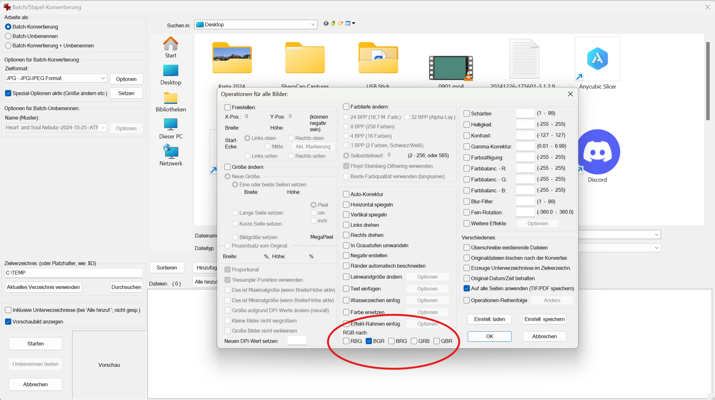
Task: Enable Freistellen checkbox
Action: tap(228, 107)
